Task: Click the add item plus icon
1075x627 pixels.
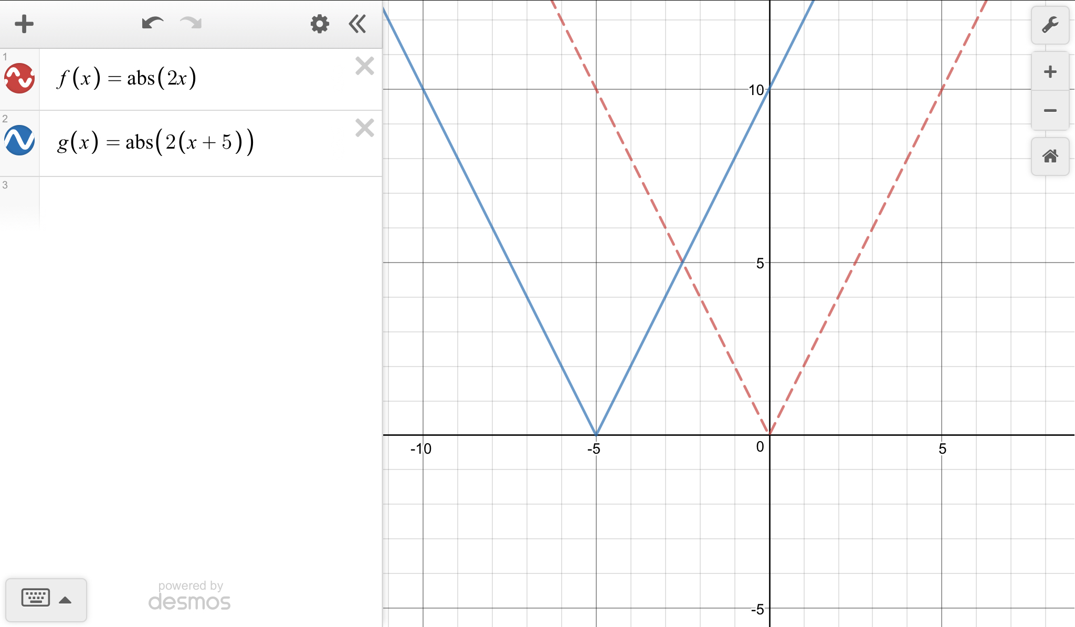Action: tap(24, 24)
